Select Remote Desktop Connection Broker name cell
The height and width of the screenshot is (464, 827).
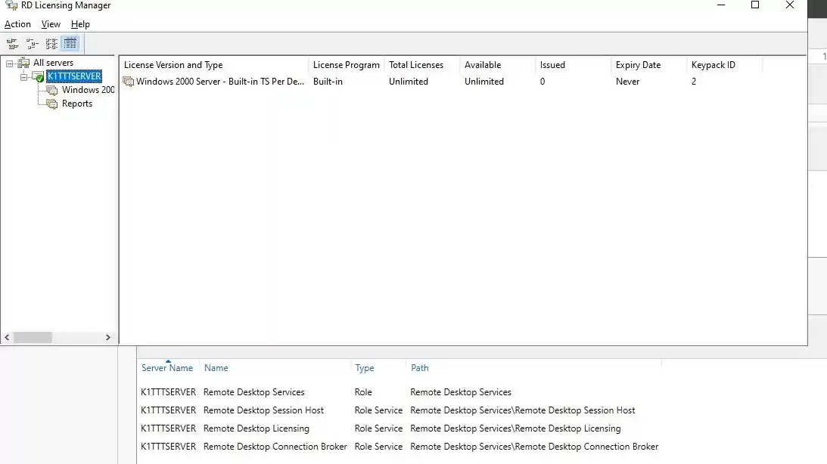[x=275, y=447]
